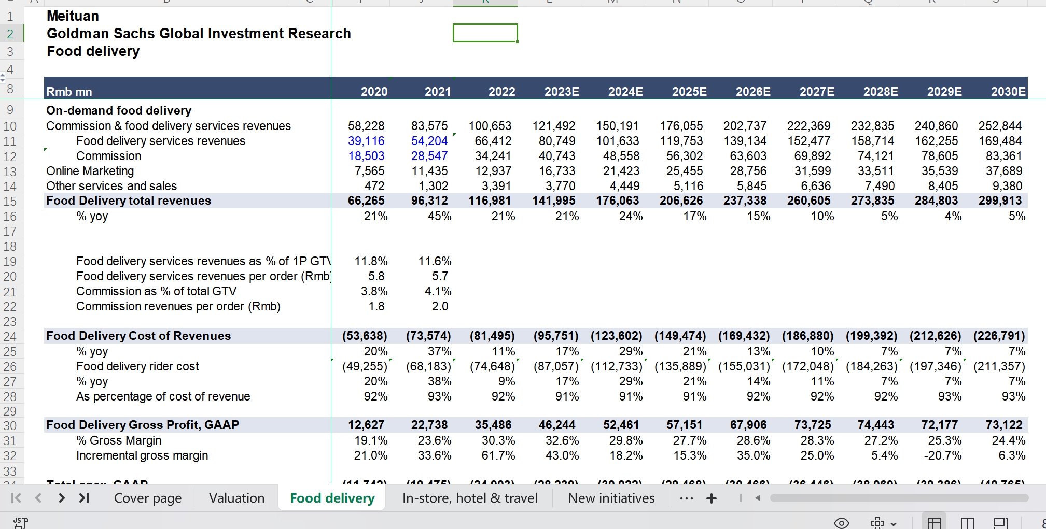Select the 32.6% gross margin cell
This screenshot has width=1046, height=529.
tap(562, 440)
